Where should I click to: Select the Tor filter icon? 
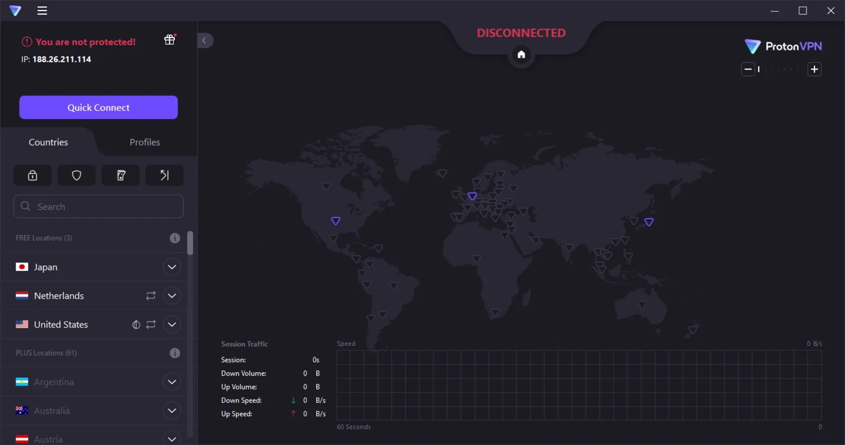pos(120,175)
